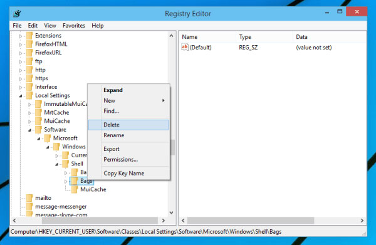Choose Find... in the context menu

128,111
